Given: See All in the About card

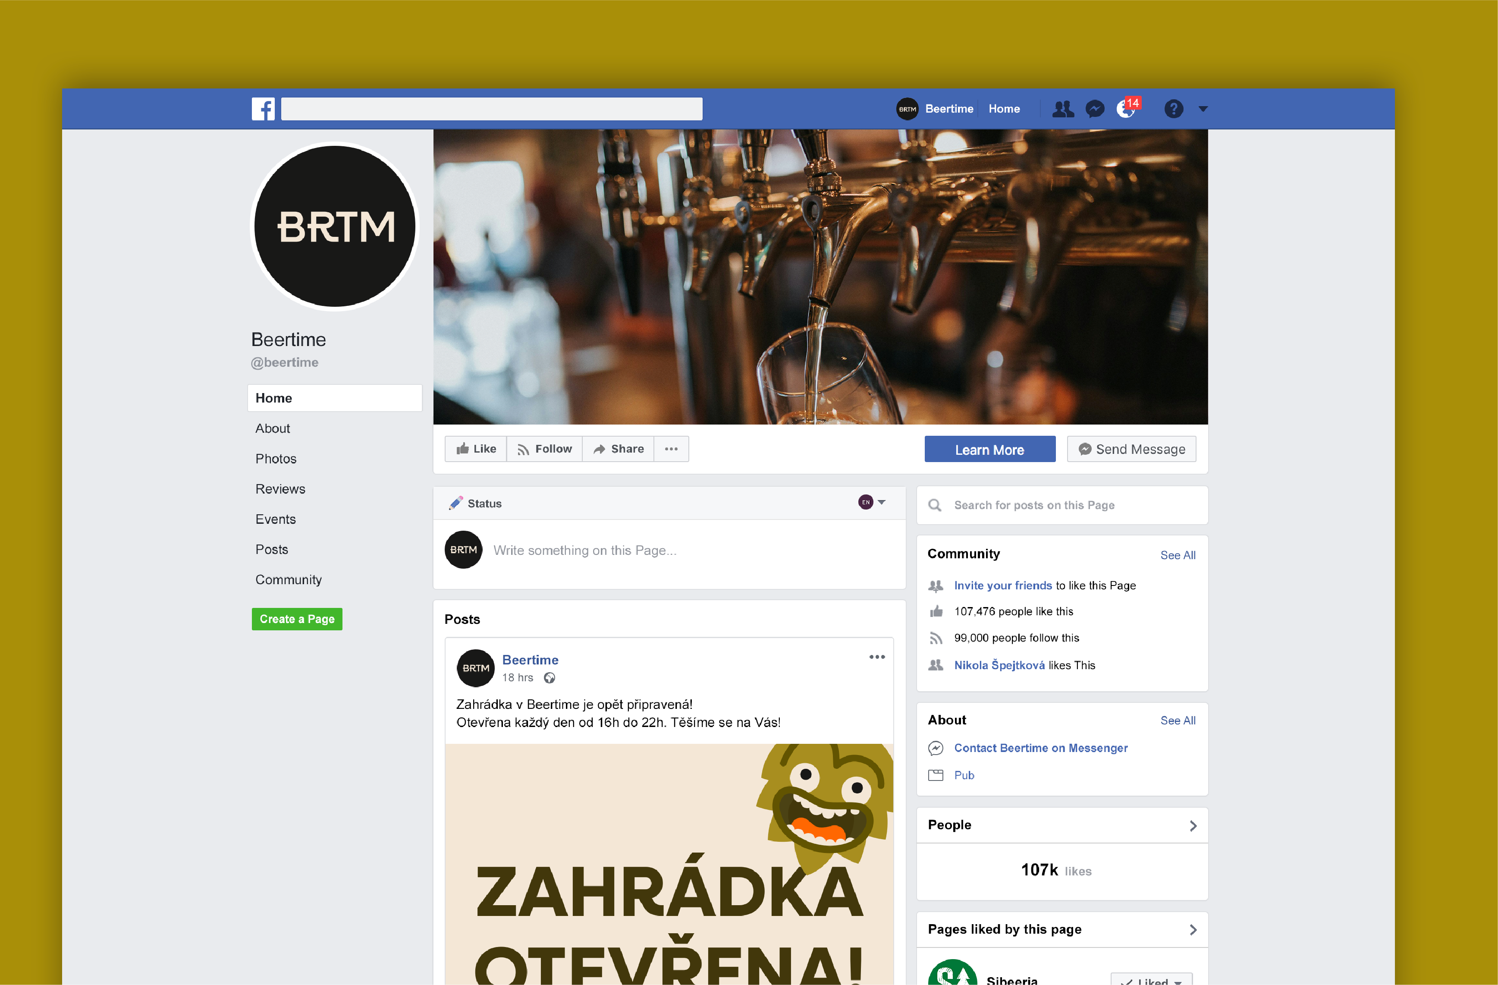Looking at the screenshot, I should point(1178,720).
